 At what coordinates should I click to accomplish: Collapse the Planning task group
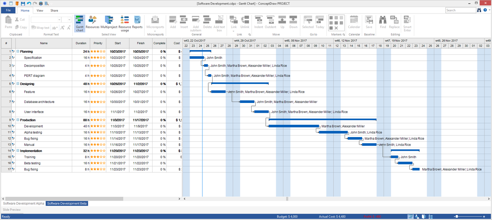[x=18, y=51]
